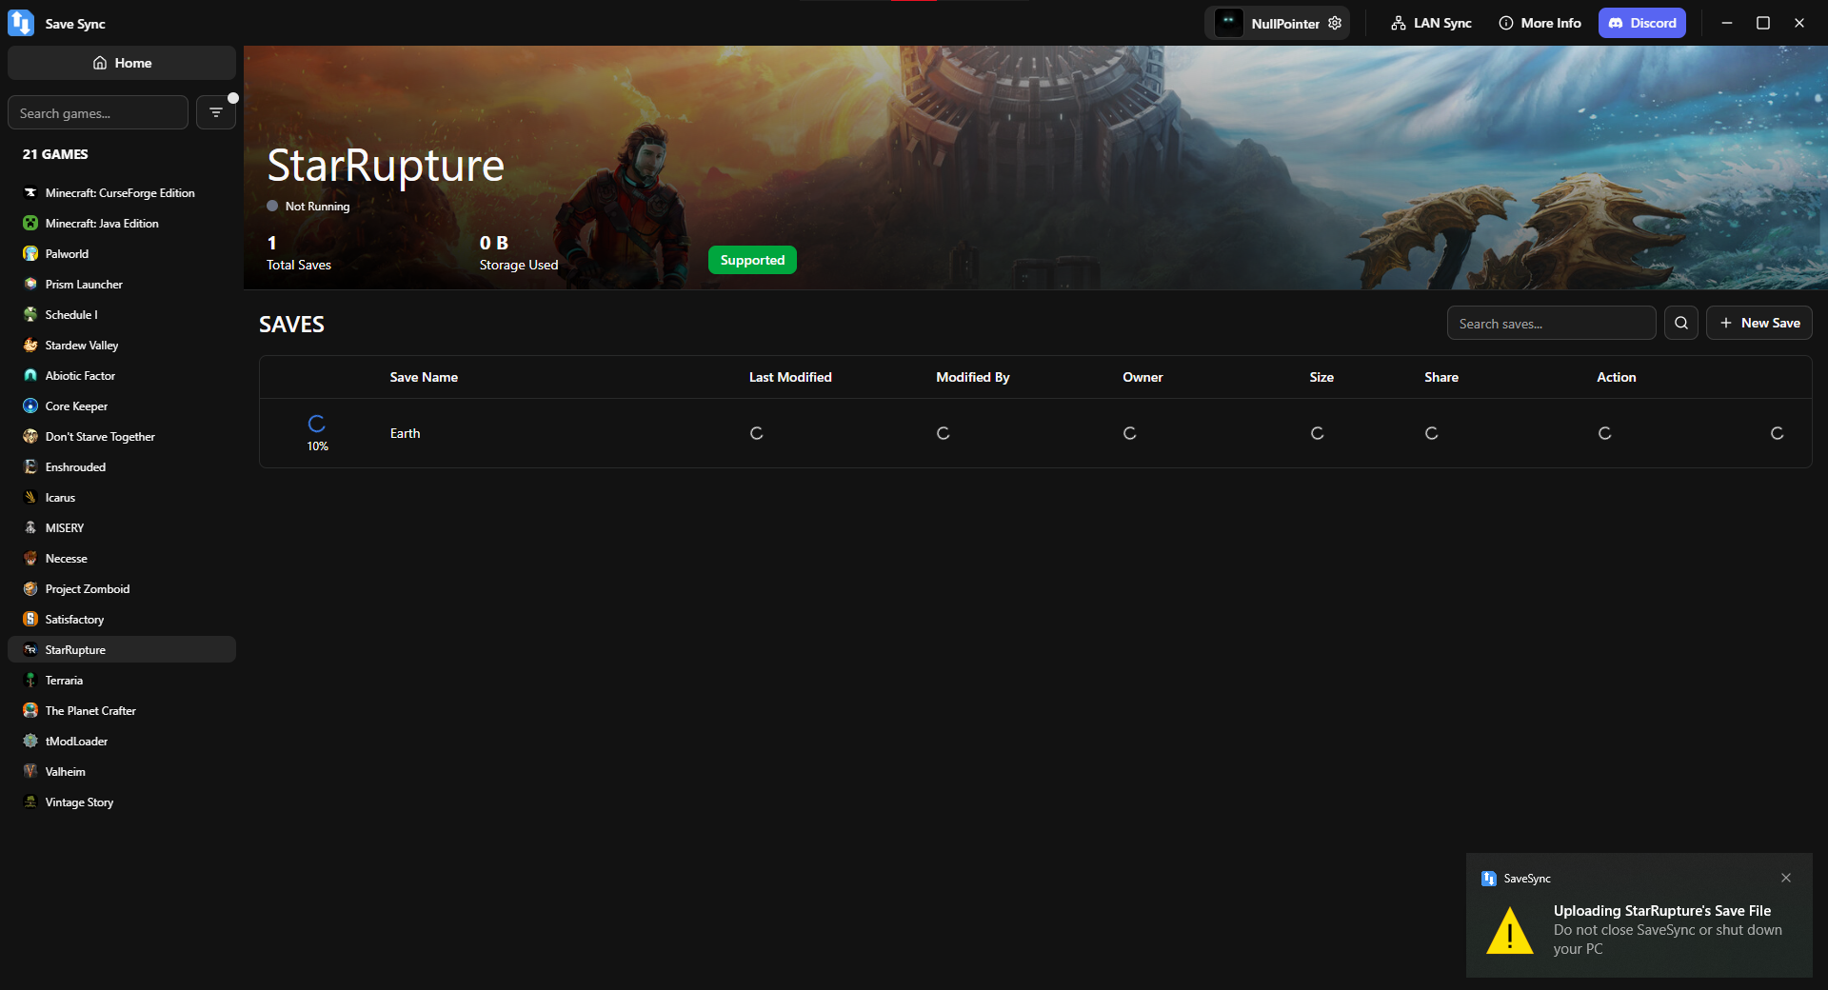Click the Save Name column header
Screen dimensions: 1828x990
[424, 377]
